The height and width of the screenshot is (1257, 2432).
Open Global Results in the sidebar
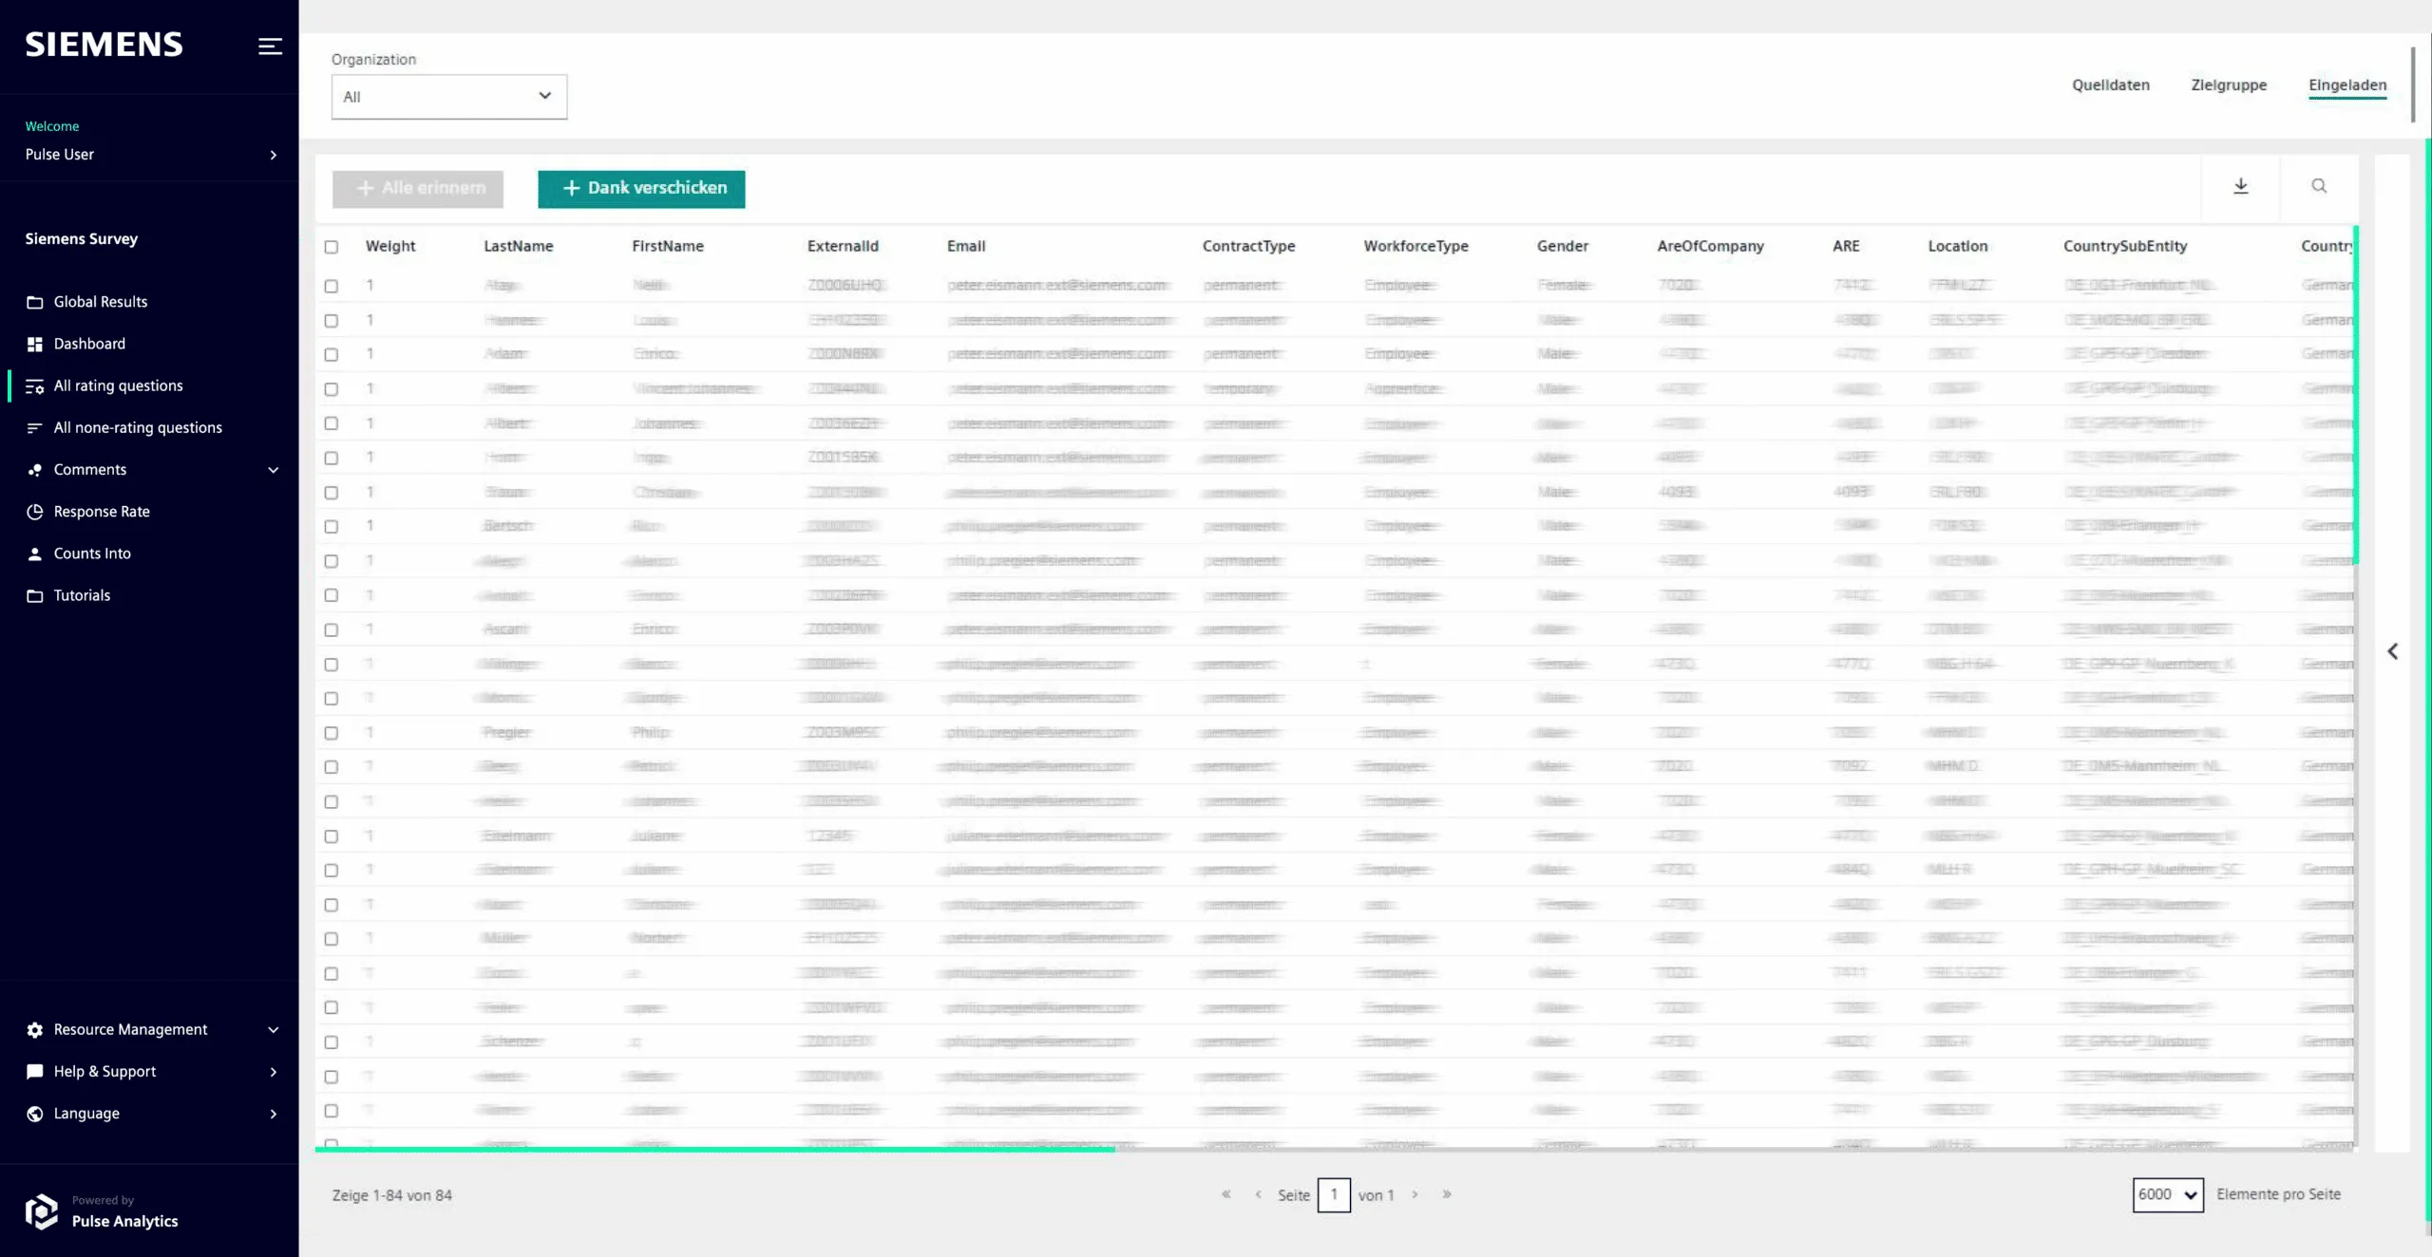click(101, 302)
